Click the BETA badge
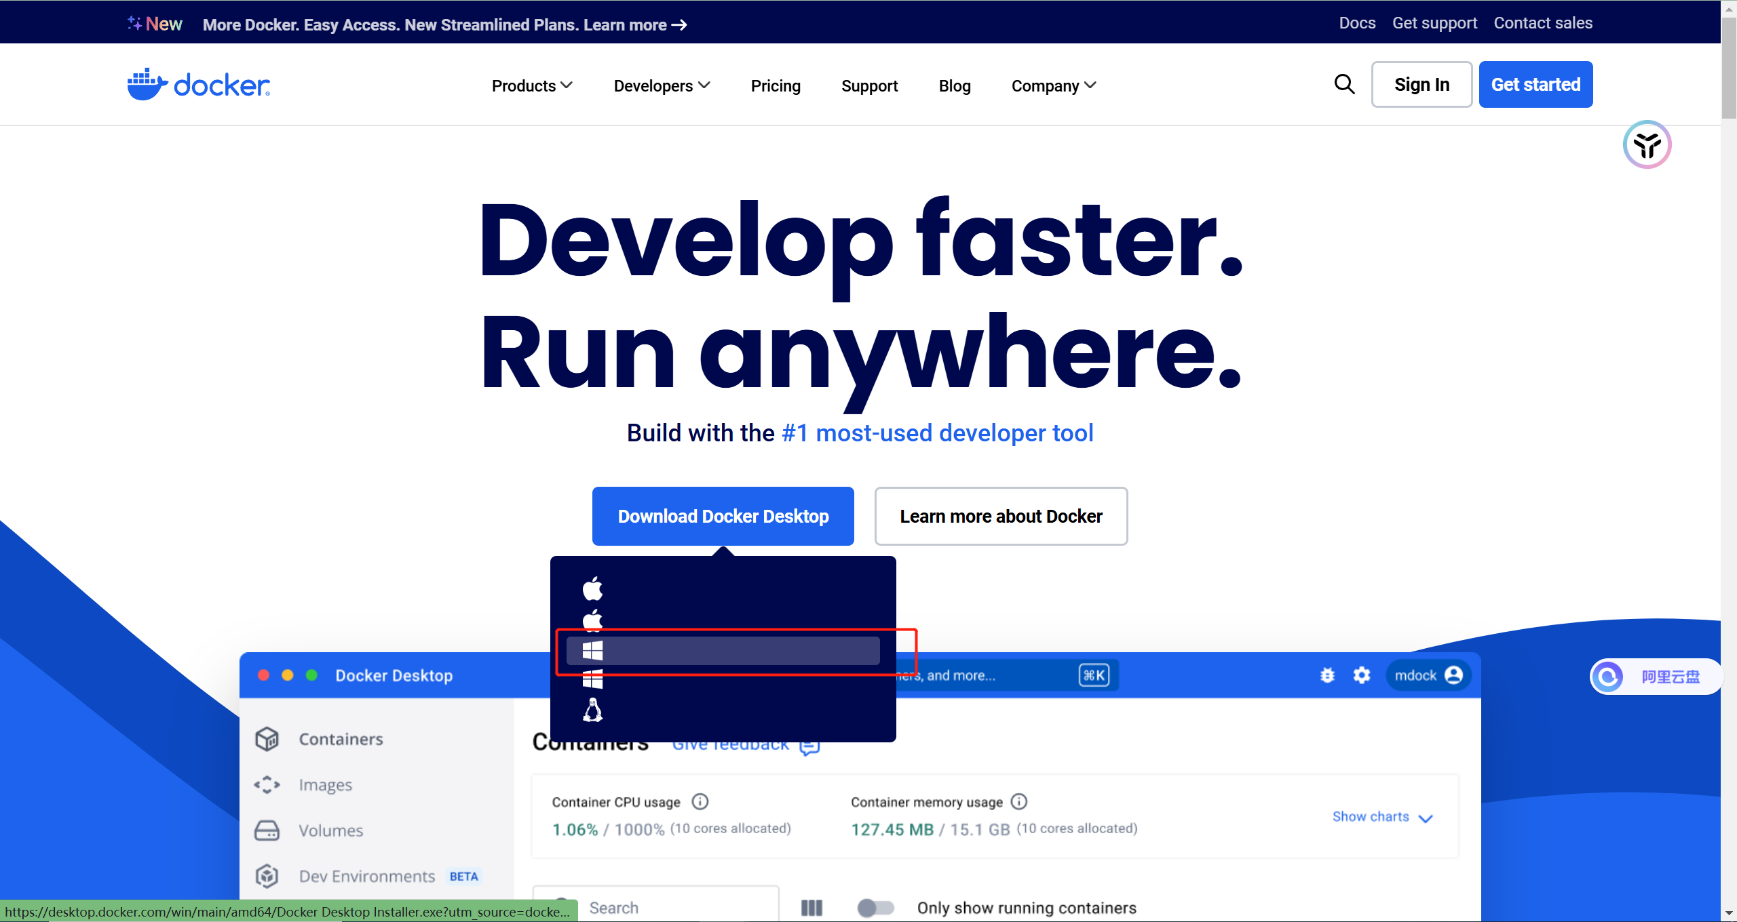The height and width of the screenshot is (922, 1737). [463, 877]
